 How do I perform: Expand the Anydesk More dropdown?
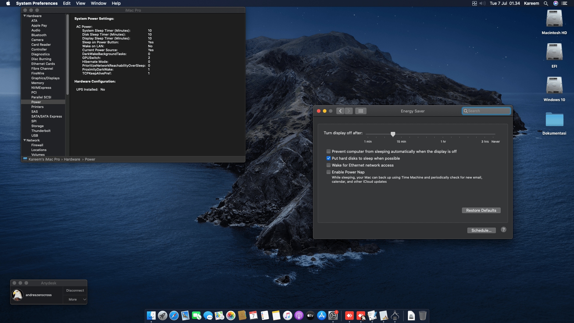(x=75, y=299)
